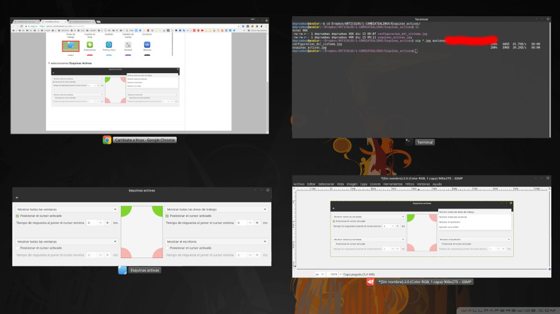
Task: Click the 'Cambiate a linux - Google Chrome' window label
Action: pos(144,140)
